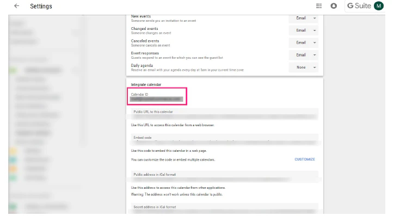Click 'Use this code to embed this calendar' text
This screenshot has height=216, width=400.
point(169,151)
